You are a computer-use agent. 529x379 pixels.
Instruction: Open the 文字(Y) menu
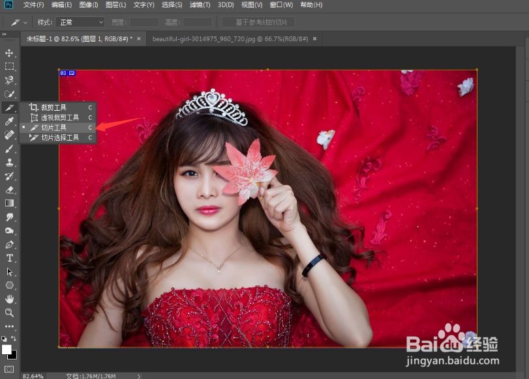(x=144, y=5)
